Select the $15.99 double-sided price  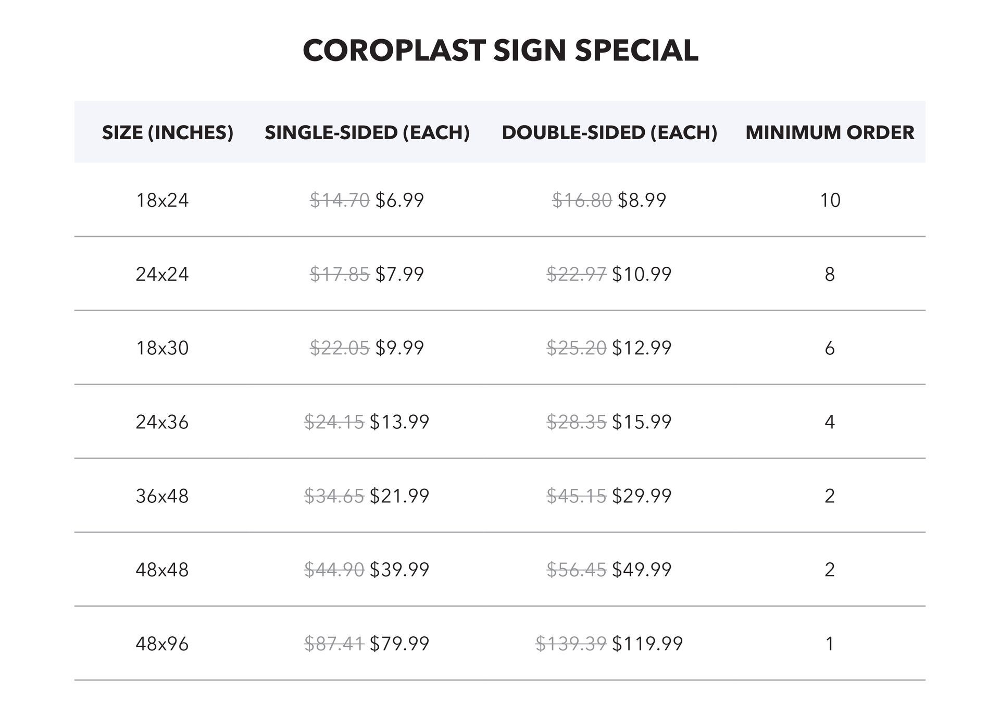(642, 422)
